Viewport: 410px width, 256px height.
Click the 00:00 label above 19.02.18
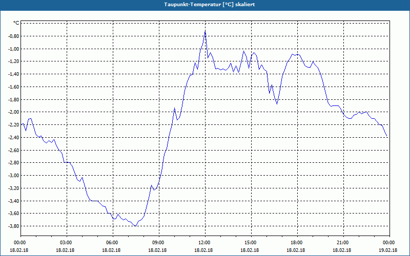[x=389, y=243]
